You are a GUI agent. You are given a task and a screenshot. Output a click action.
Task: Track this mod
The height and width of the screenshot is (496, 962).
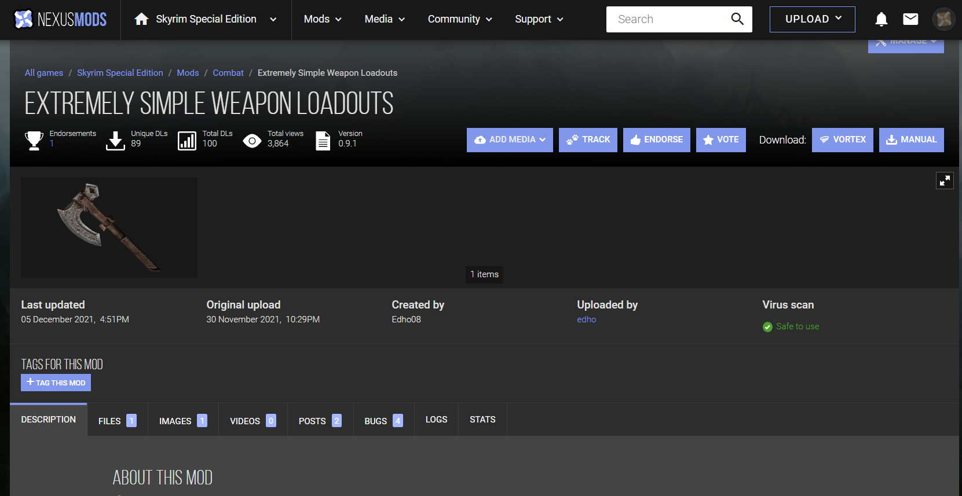pos(588,140)
